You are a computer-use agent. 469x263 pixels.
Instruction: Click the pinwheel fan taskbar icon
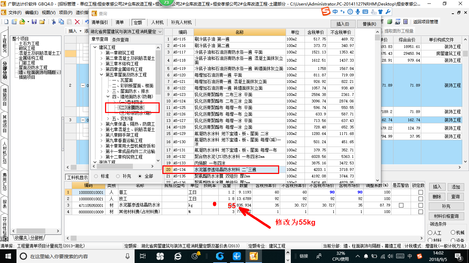tap(160, 256)
